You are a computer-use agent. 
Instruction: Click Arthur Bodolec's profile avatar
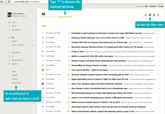pyautogui.click(x=10, y=15)
